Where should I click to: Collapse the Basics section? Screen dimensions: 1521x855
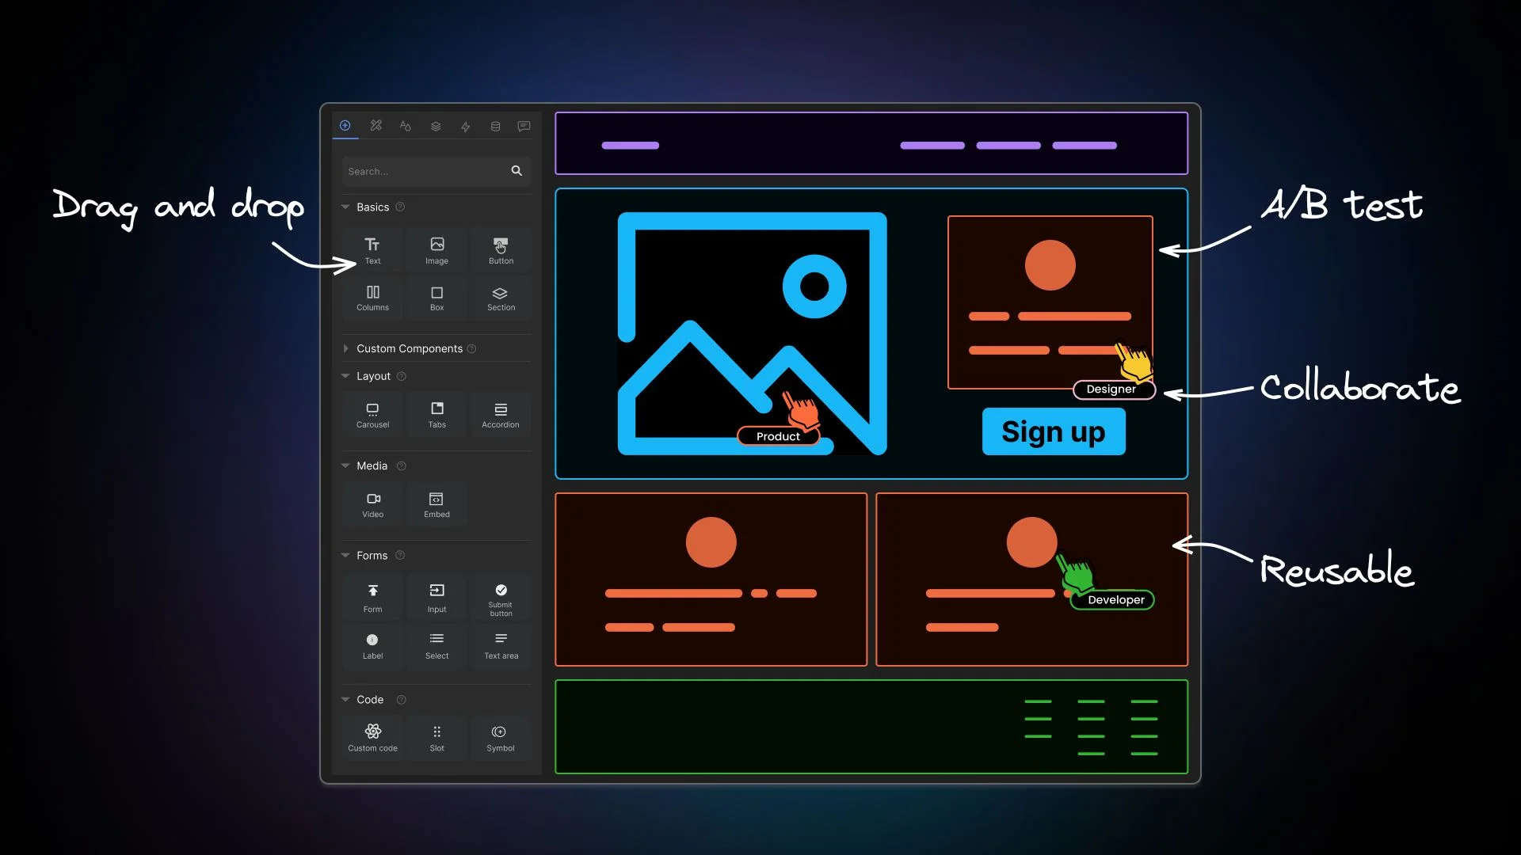[x=345, y=207]
